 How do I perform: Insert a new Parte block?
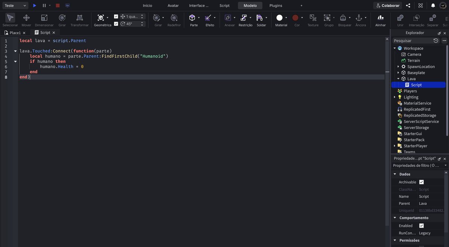pos(192,18)
